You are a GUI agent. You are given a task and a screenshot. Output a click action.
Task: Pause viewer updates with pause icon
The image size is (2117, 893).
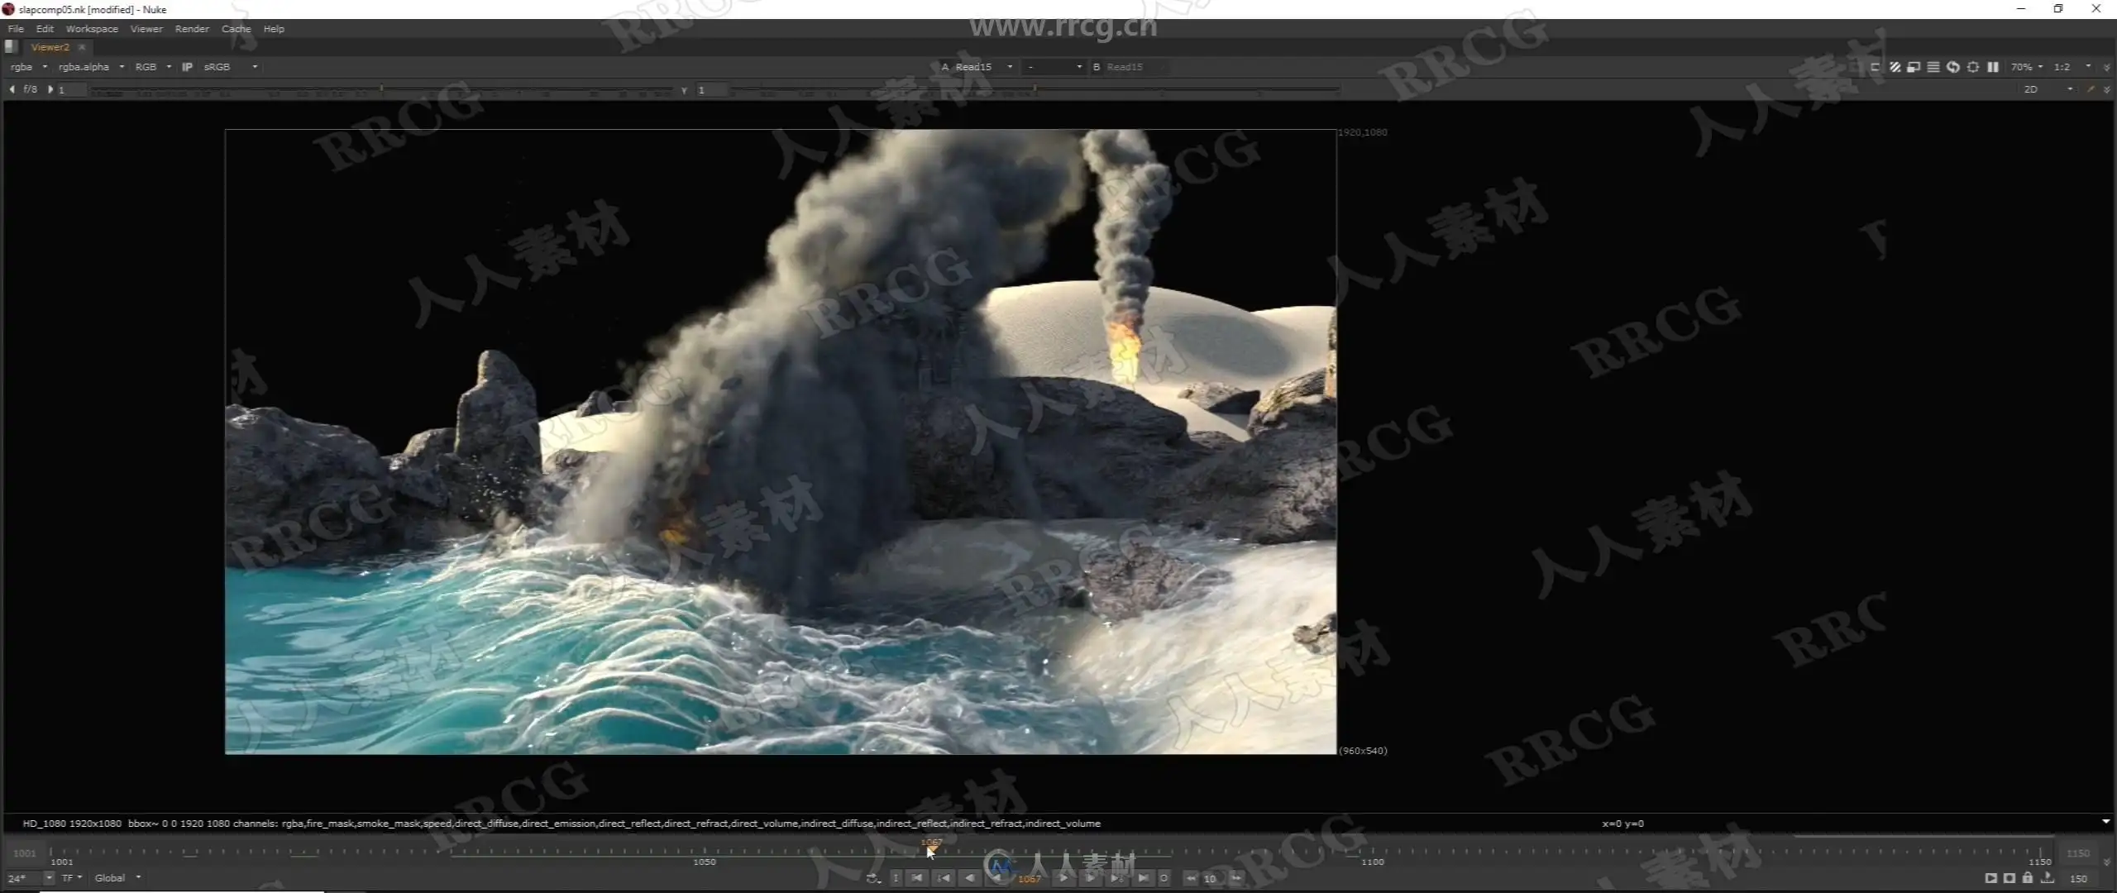pyautogui.click(x=1993, y=67)
